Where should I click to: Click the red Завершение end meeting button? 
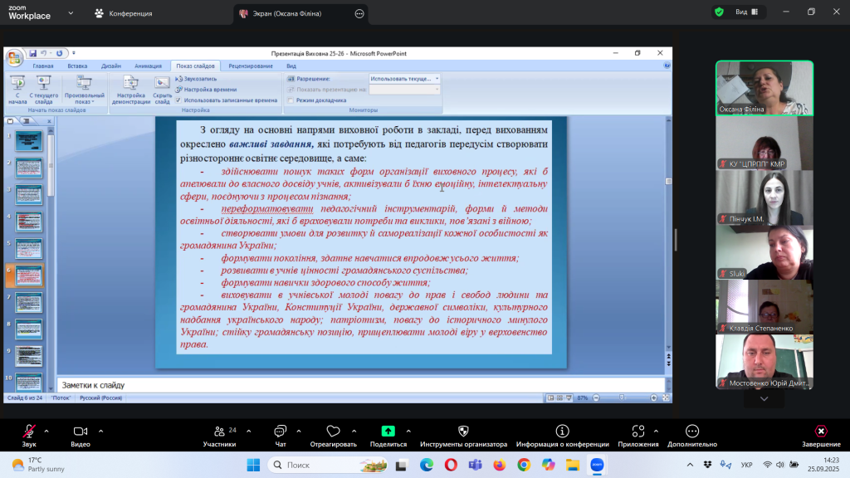(820, 432)
